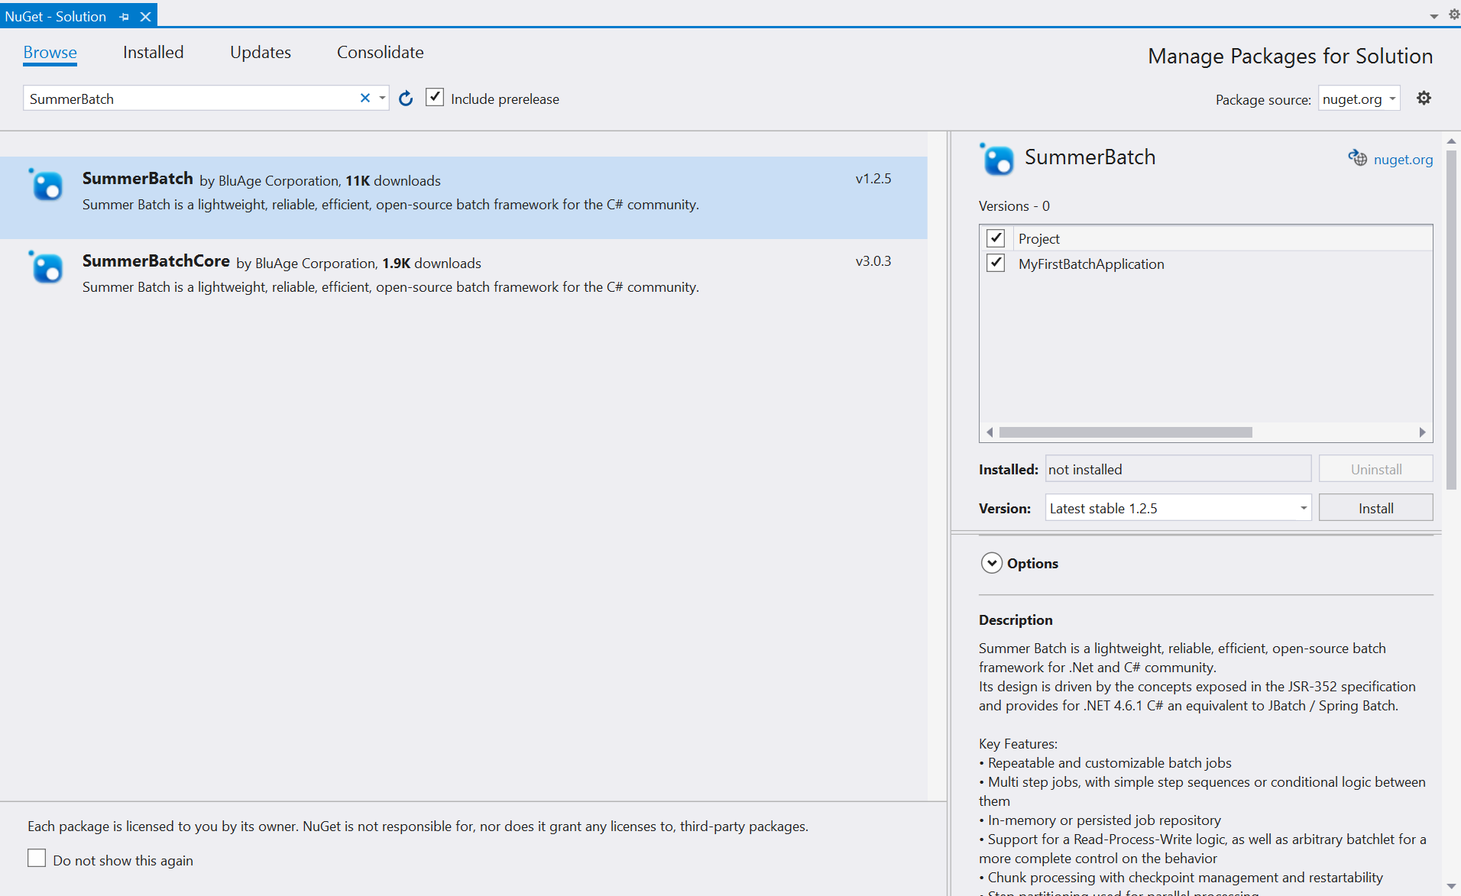Click the refresh search results icon
The width and height of the screenshot is (1461, 896).
coord(406,99)
